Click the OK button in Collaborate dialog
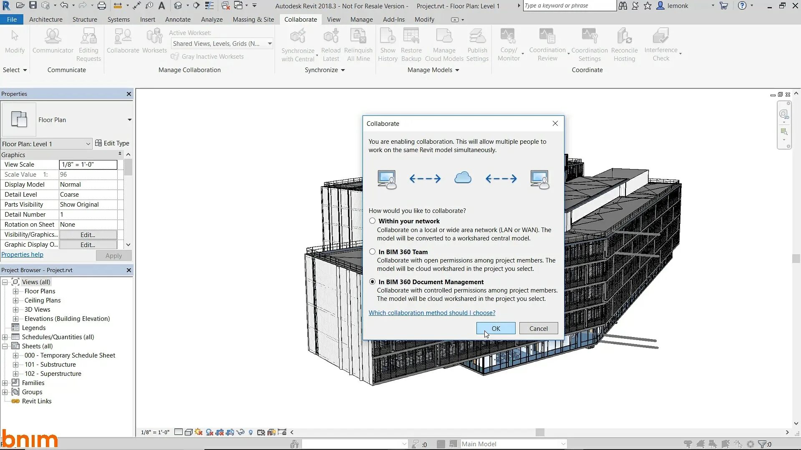801x450 pixels. pyautogui.click(x=496, y=328)
